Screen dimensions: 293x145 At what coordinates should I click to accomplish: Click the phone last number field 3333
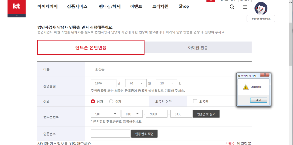[x=181, y=114]
